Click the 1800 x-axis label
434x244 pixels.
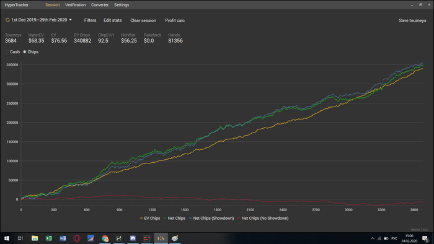(218, 210)
